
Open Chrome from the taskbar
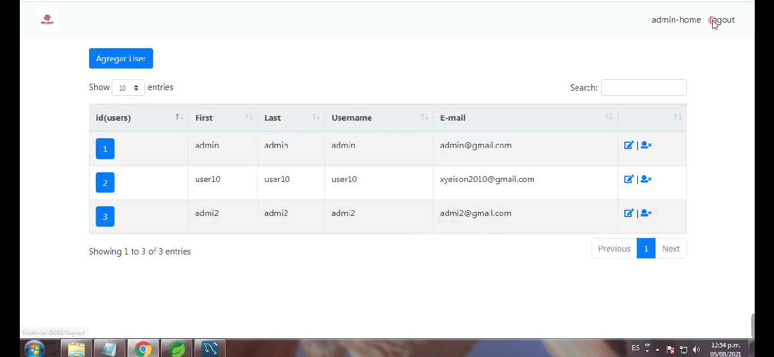point(142,348)
